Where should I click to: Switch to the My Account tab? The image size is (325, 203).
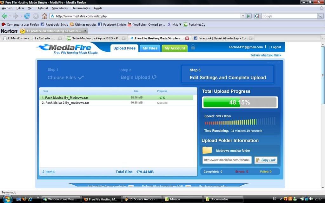coord(175,48)
